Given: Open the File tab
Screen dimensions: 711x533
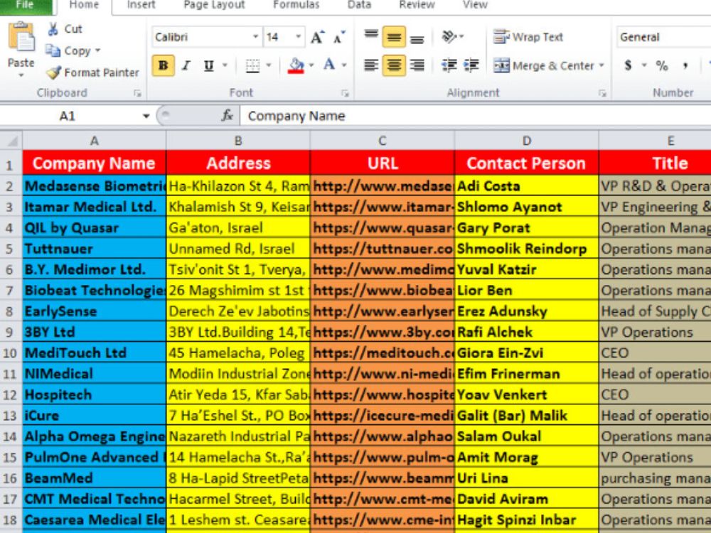Looking at the screenshot, I should [x=26, y=6].
